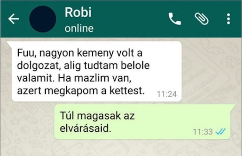Tap empty chat wallpaper below the messages

click(120, 148)
